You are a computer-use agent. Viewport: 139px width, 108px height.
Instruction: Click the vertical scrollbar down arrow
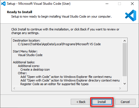pyautogui.click(x=125, y=84)
